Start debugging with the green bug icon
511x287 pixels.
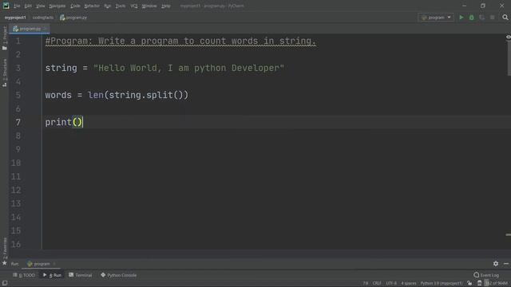[472, 18]
